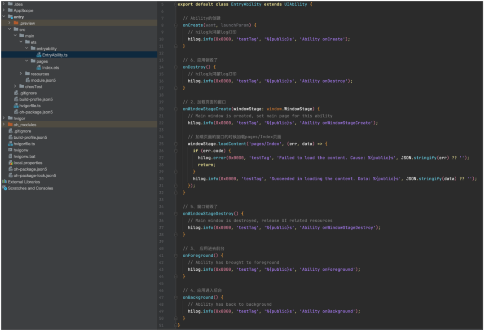
Task: Select the project-level .gitignore below oh_modules
Action: tap(22, 131)
